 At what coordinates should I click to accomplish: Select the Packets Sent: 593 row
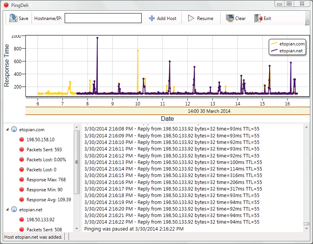[44, 149]
